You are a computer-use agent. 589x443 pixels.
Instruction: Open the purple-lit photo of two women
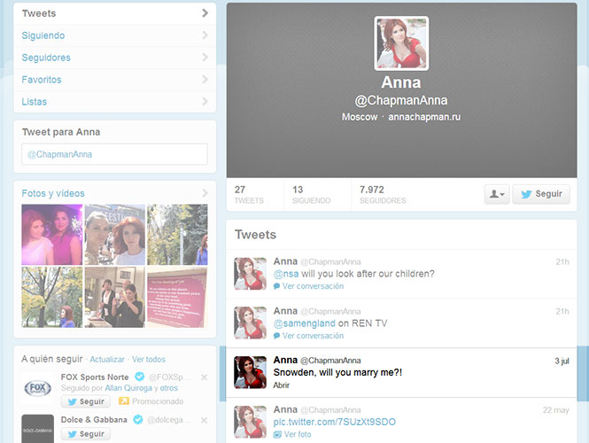click(x=52, y=235)
